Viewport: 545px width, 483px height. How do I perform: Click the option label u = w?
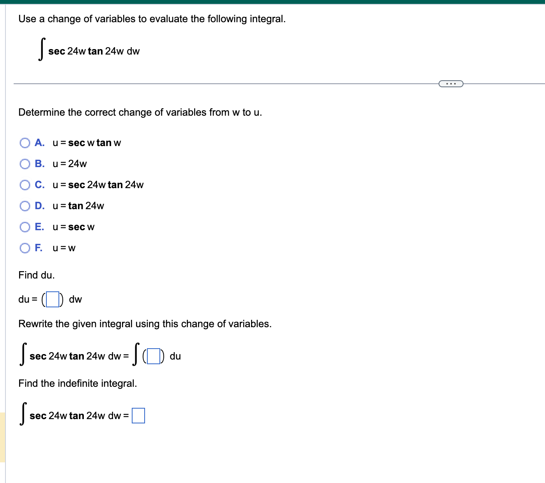click(64, 248)
